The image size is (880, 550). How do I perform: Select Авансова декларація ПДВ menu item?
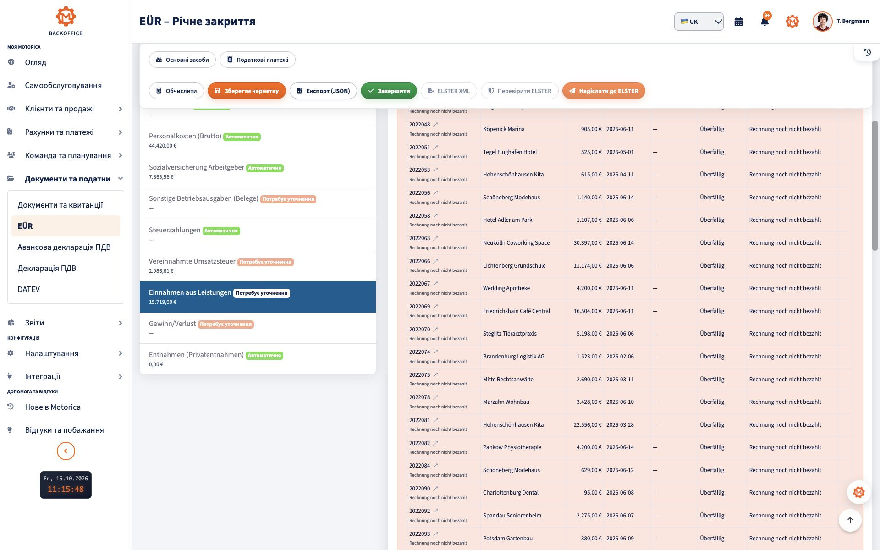(66, 247)
